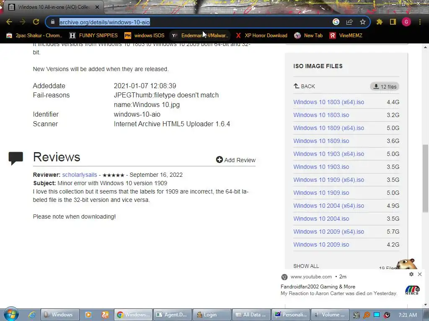This screenshot has width=429, height=321.
Task: Open the FUNNY SNIPPIES bookmark
Action: 93,36
